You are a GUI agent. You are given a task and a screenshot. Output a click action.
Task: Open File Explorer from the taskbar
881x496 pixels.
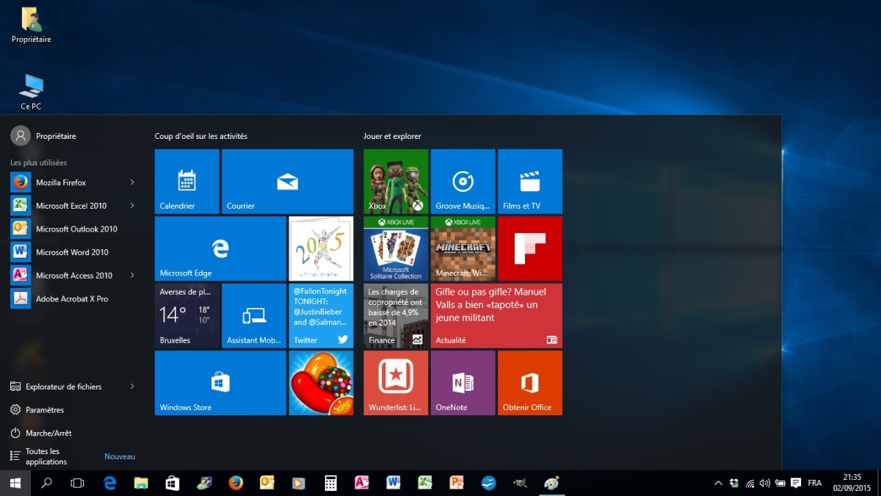click(x=141, y=483)
